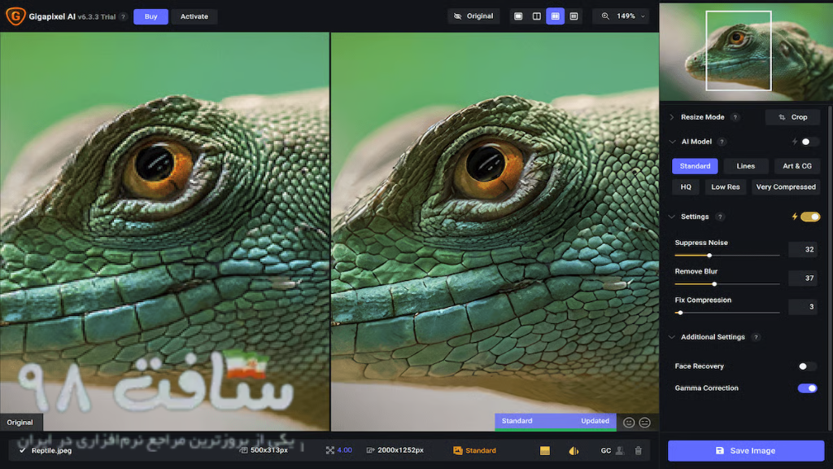The image size is (833, 469).
Task: Click the 4.00 scale value
Action: [344, 450]
